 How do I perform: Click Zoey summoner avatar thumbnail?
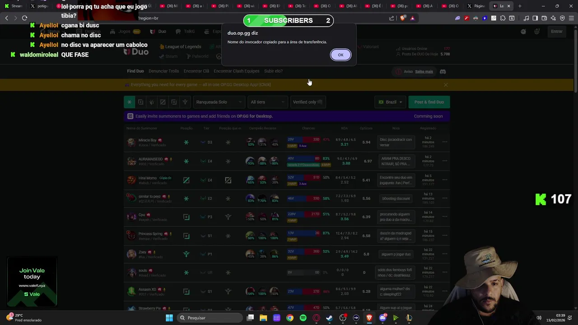coord(131,254)
